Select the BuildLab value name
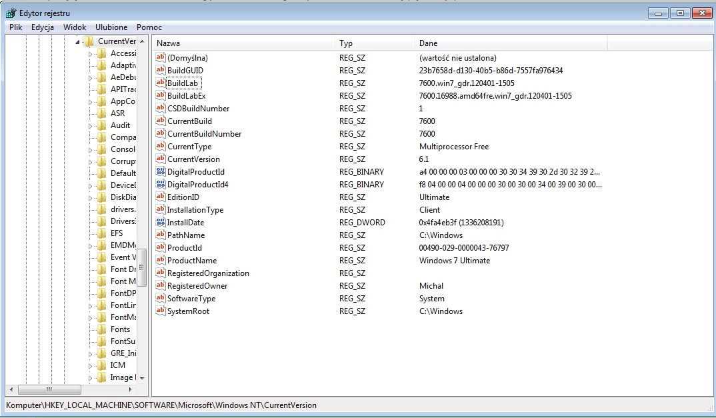The height and width of the screenshot is (418, 716). coord(183,83)
